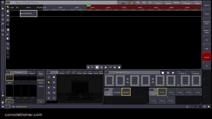212x119 pixels.
Task: Open the Page 1 dropdown in Playback window
Action: [32, 73]
